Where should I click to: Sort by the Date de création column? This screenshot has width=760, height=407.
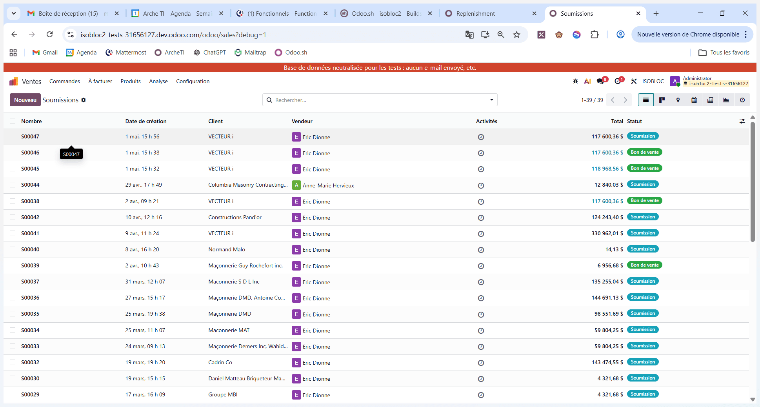click(146, 121)
